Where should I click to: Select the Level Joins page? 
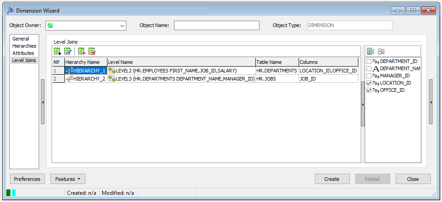pos(24,60)
